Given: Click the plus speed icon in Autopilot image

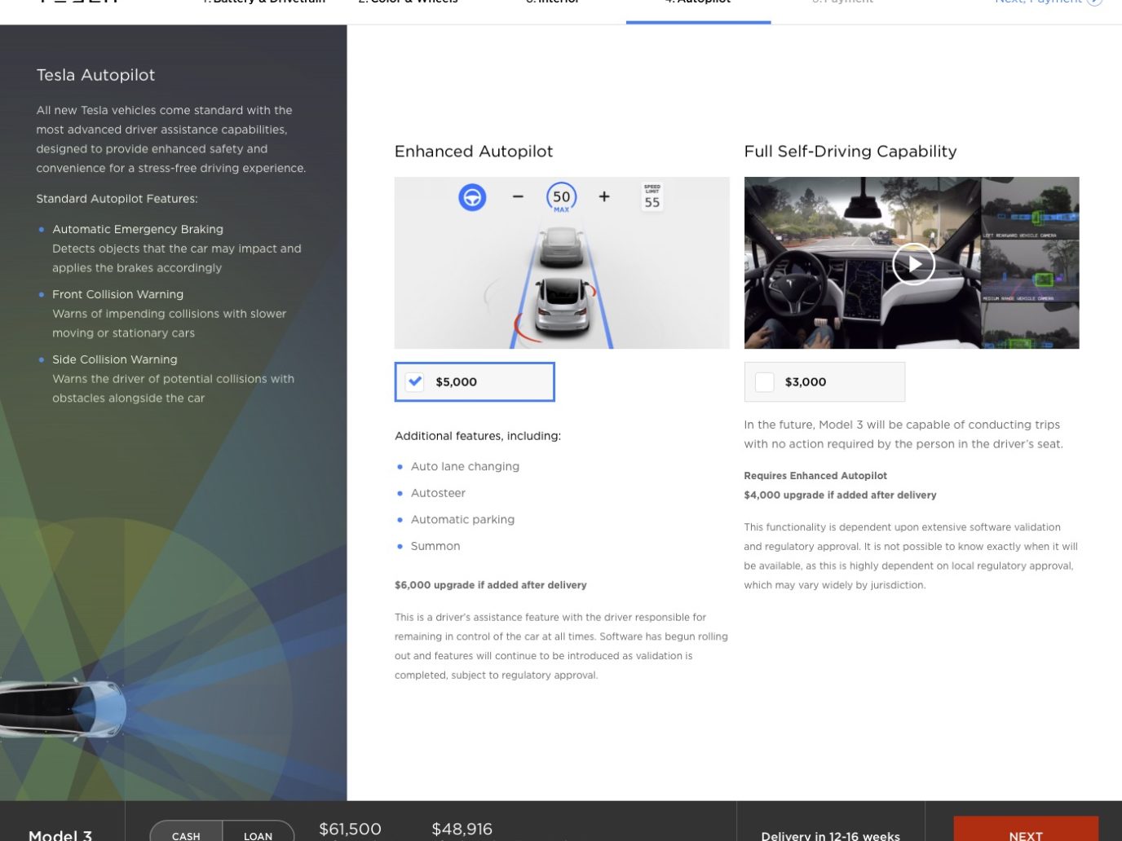Looking at the screenshot, I should (604, 196).
